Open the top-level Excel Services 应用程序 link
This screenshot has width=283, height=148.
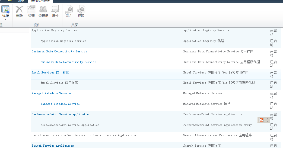click(50, 72)
